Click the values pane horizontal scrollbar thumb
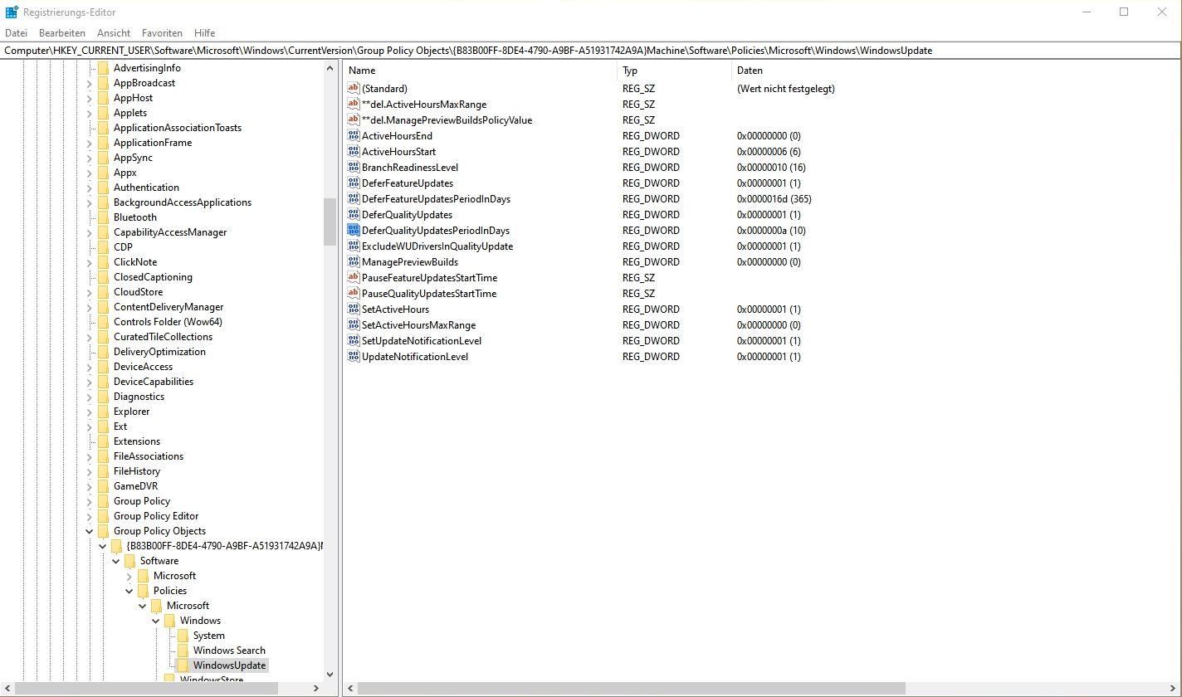 coord(631,689)
